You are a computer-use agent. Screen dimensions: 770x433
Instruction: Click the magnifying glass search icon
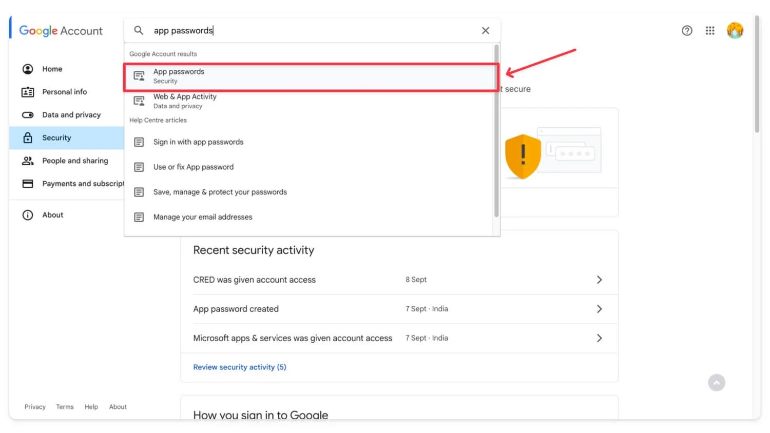pos(139,31)
